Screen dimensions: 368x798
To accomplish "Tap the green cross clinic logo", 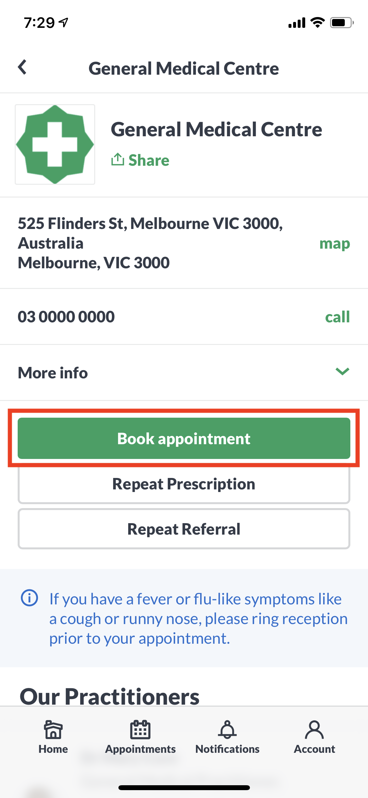I will (x=55, y=144).
